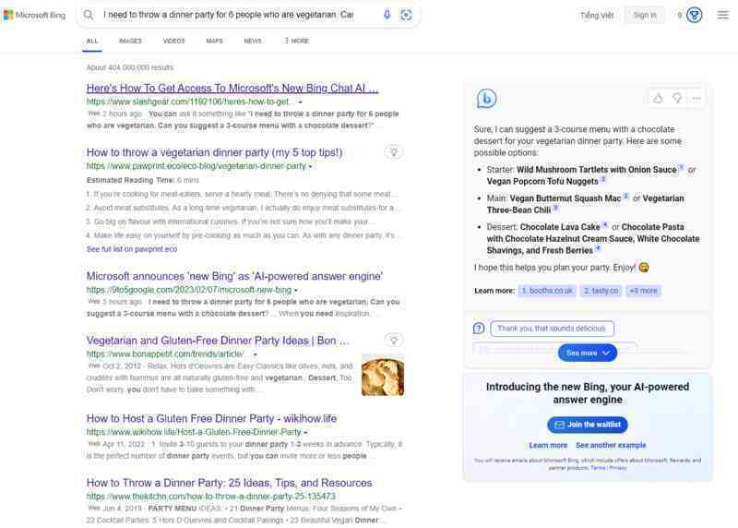Viewport: 738px width, 528px height.
Task: Click into the search query box
Action: pyautogui.click(x=228, y=15)
